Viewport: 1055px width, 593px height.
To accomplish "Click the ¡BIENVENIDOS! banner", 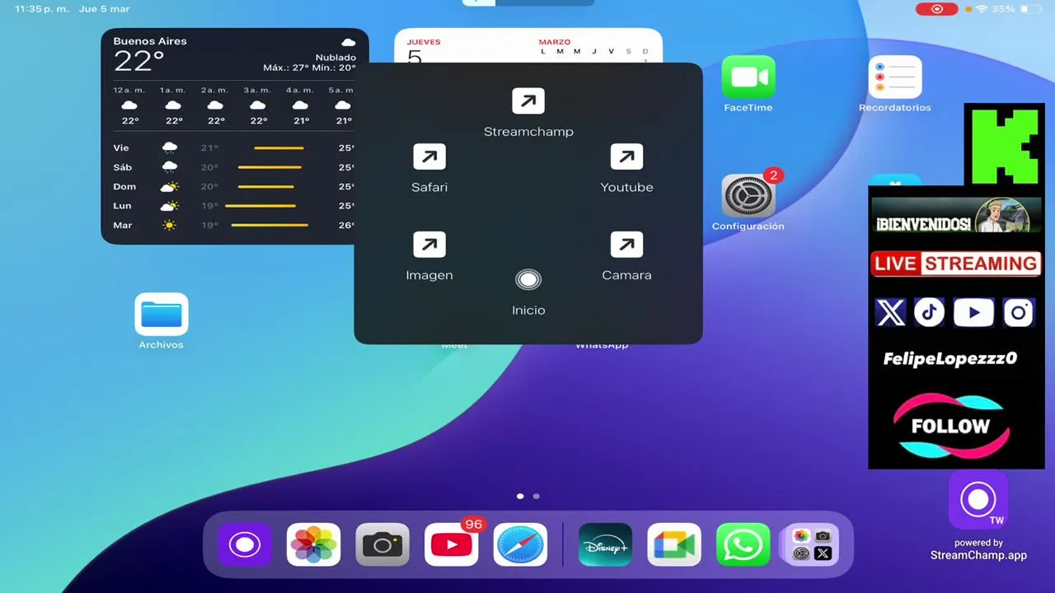I will click(956, 217).
